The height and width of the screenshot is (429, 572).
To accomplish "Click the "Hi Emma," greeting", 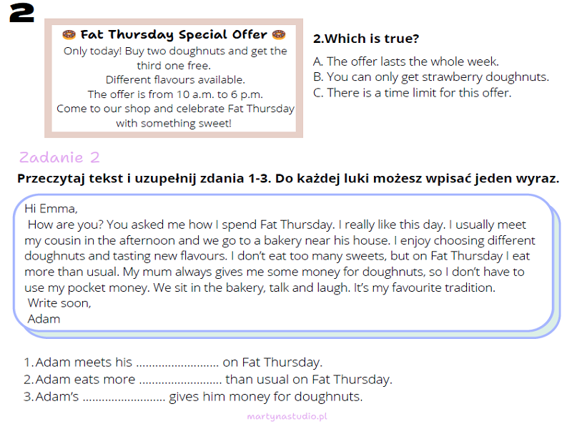I will [50, 209].
